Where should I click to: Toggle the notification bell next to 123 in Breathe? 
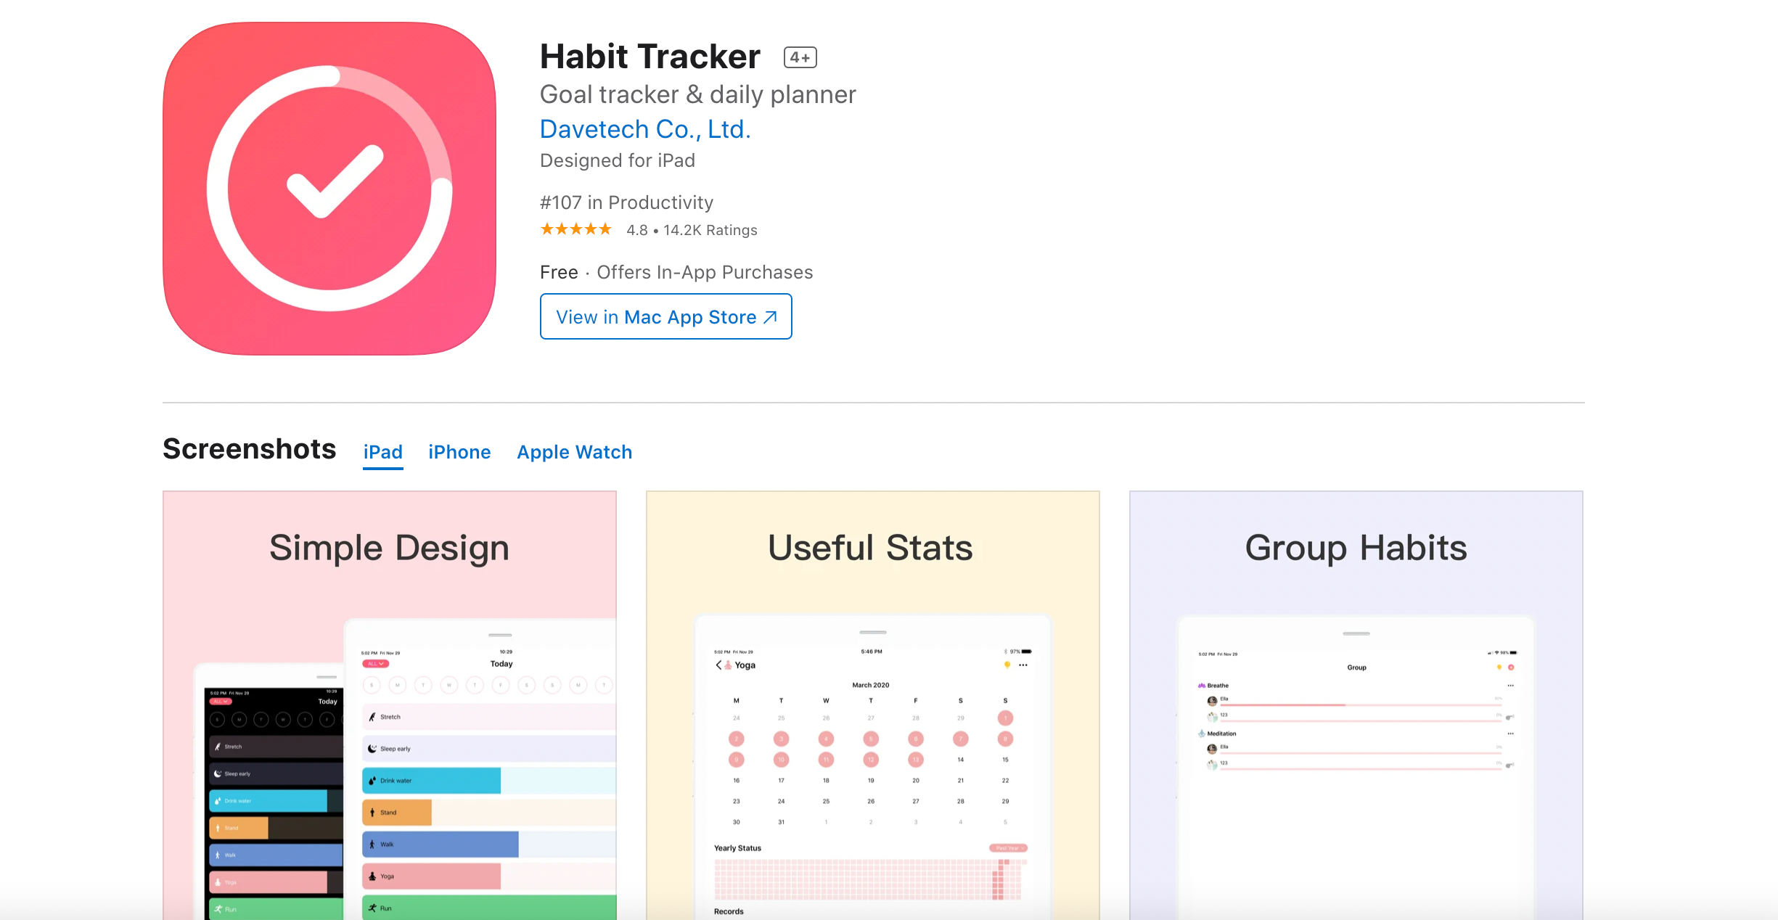1509,717
